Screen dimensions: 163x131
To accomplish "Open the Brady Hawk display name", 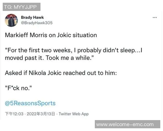I will click(32, 17).
